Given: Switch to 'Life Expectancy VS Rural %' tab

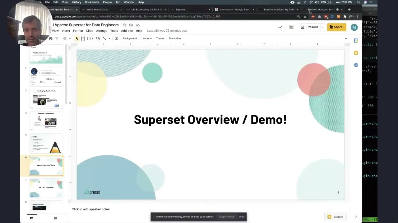Looking at the screenshot, I should tap(146, 10).
